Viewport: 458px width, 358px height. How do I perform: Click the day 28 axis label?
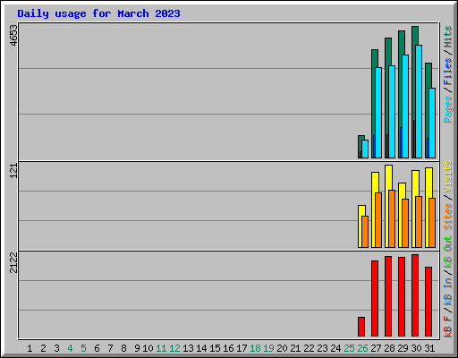(x=389, y=348)
